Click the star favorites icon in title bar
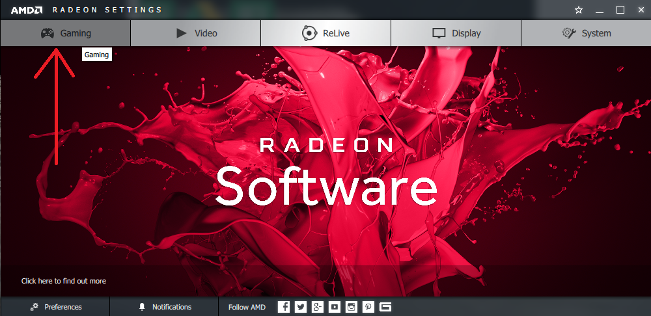651x316 pixels. (578, 10)
